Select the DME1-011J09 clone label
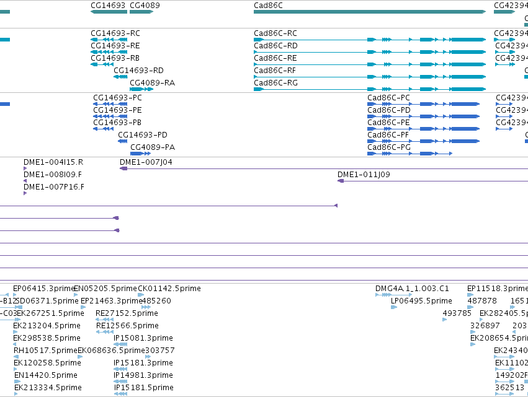 point(364,175)
